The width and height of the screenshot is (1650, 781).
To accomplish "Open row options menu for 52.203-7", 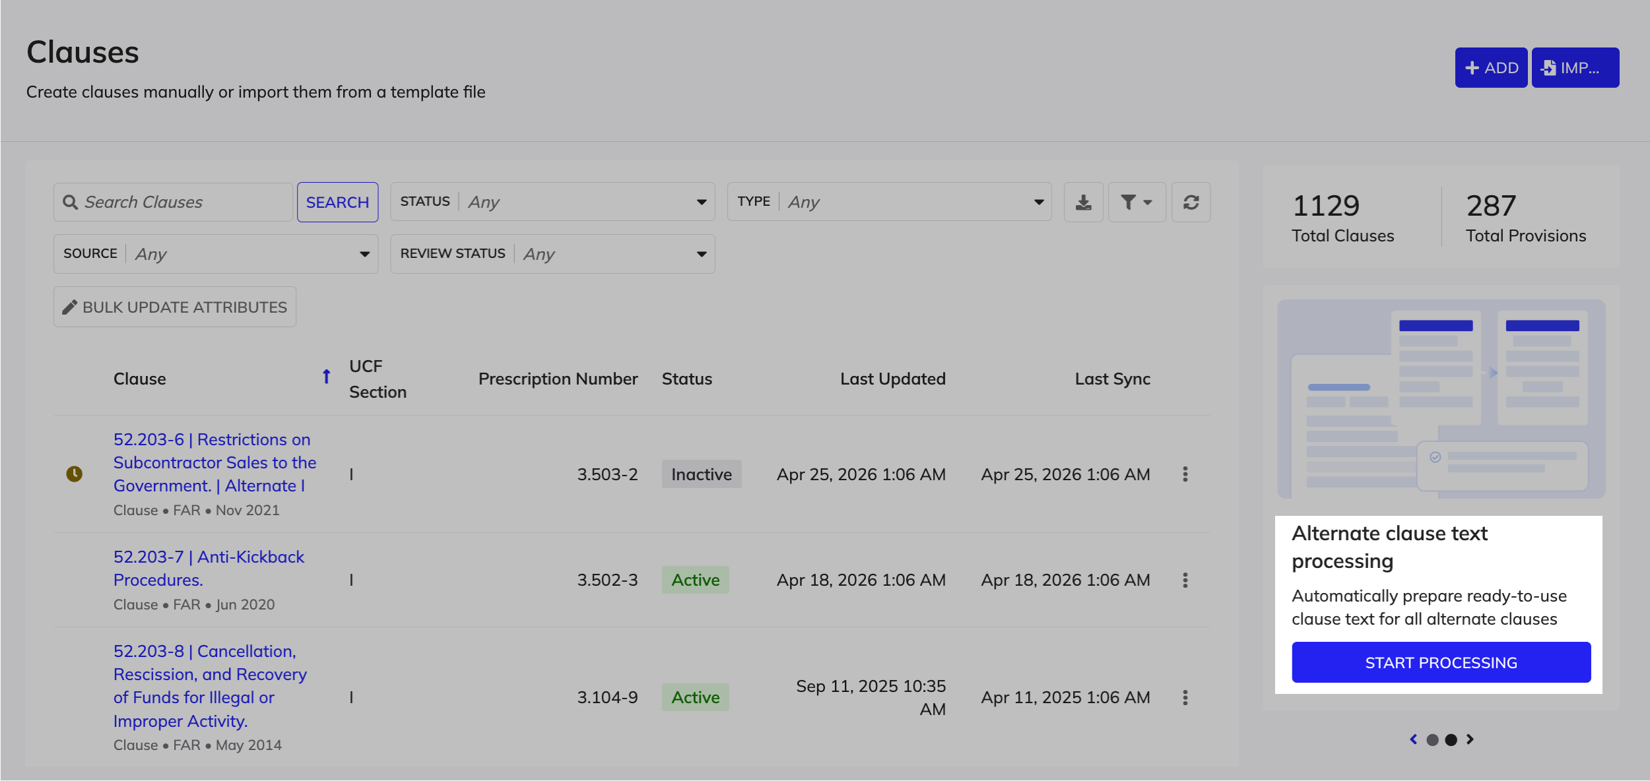I will pyautogui.click(x=1185, y=580).
